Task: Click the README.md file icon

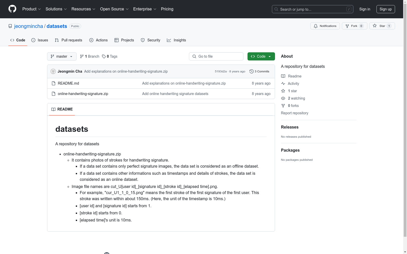Action: (53, 83)
